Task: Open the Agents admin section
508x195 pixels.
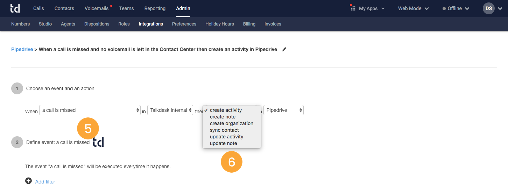Action: pos(68,24)
